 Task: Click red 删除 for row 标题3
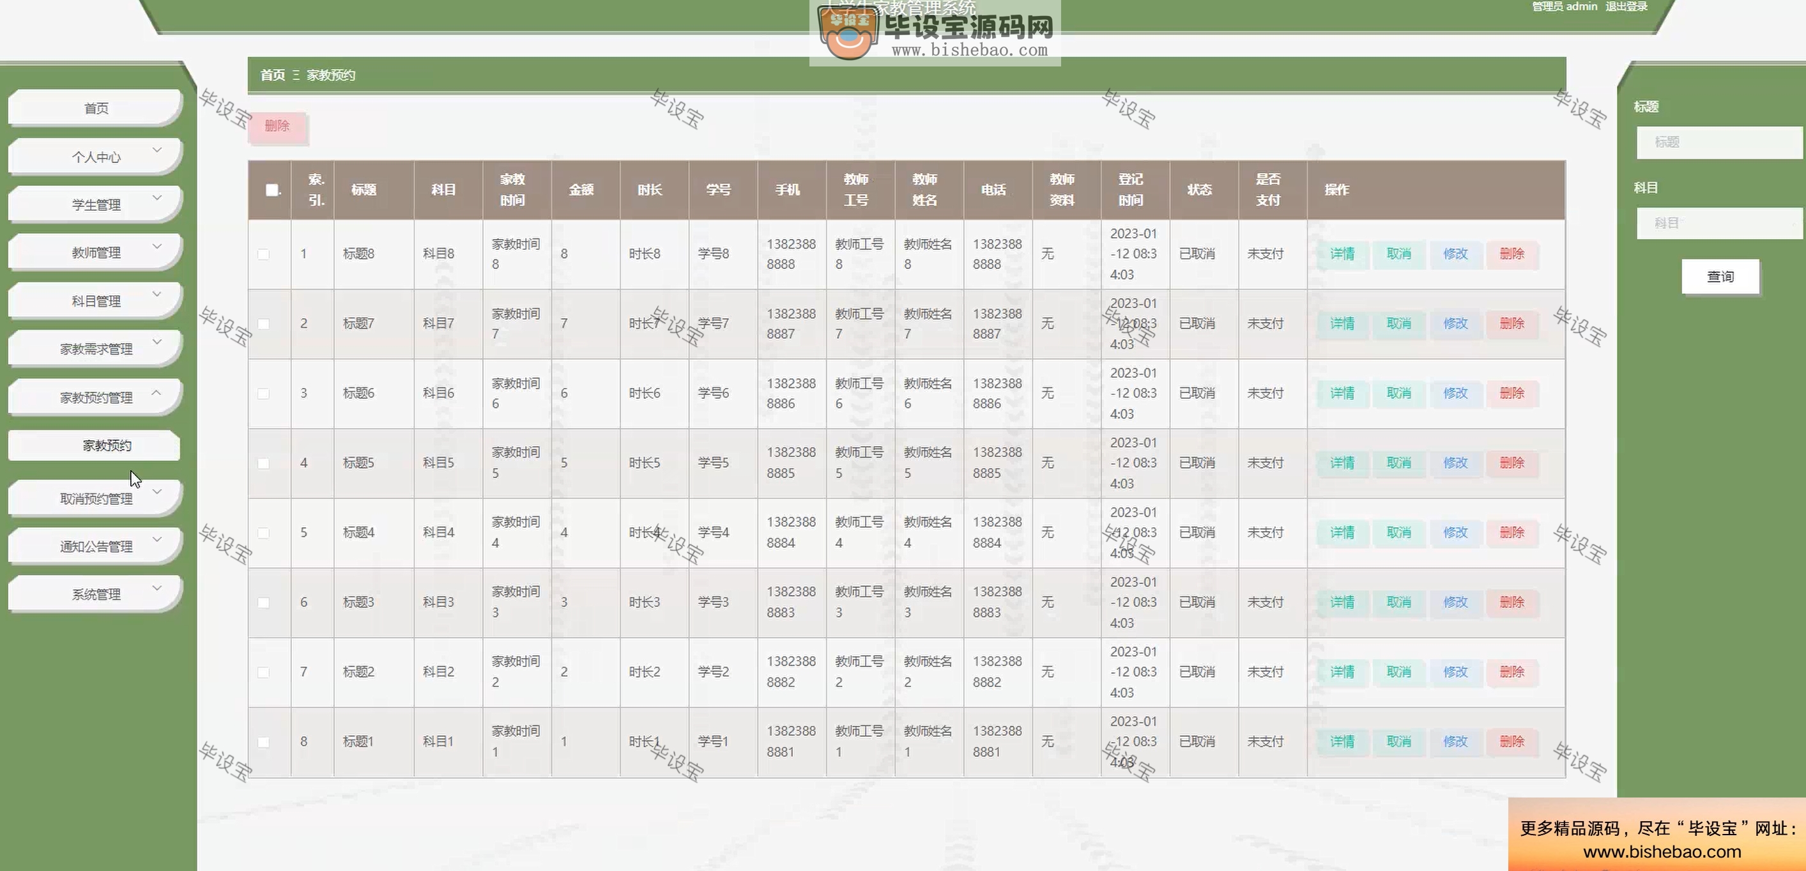tap(1512, 603)
